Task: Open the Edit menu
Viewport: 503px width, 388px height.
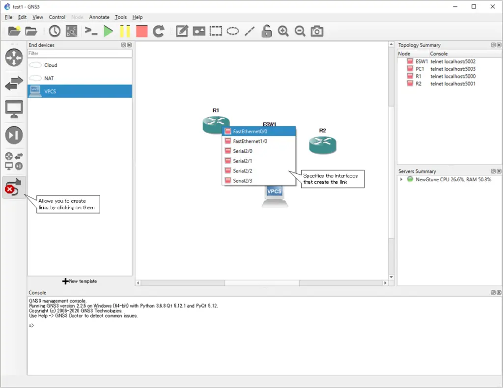Action: (x=22, y=17)
